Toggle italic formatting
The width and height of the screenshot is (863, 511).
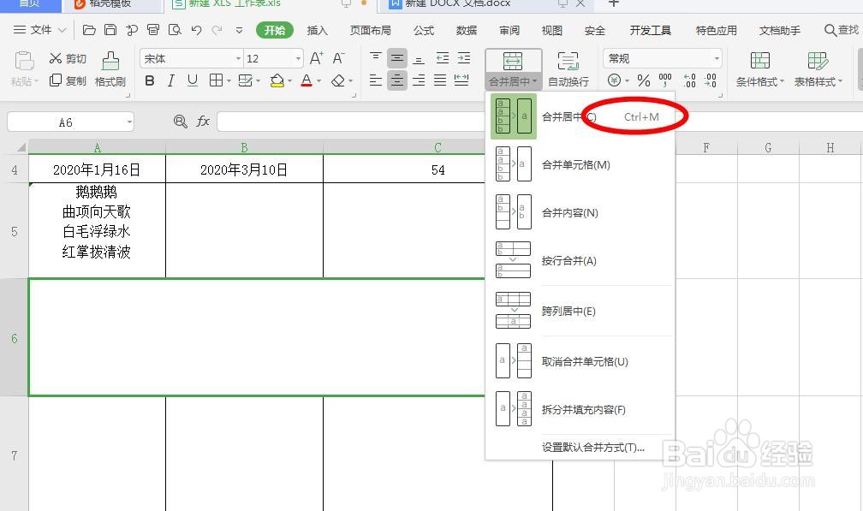169,80
